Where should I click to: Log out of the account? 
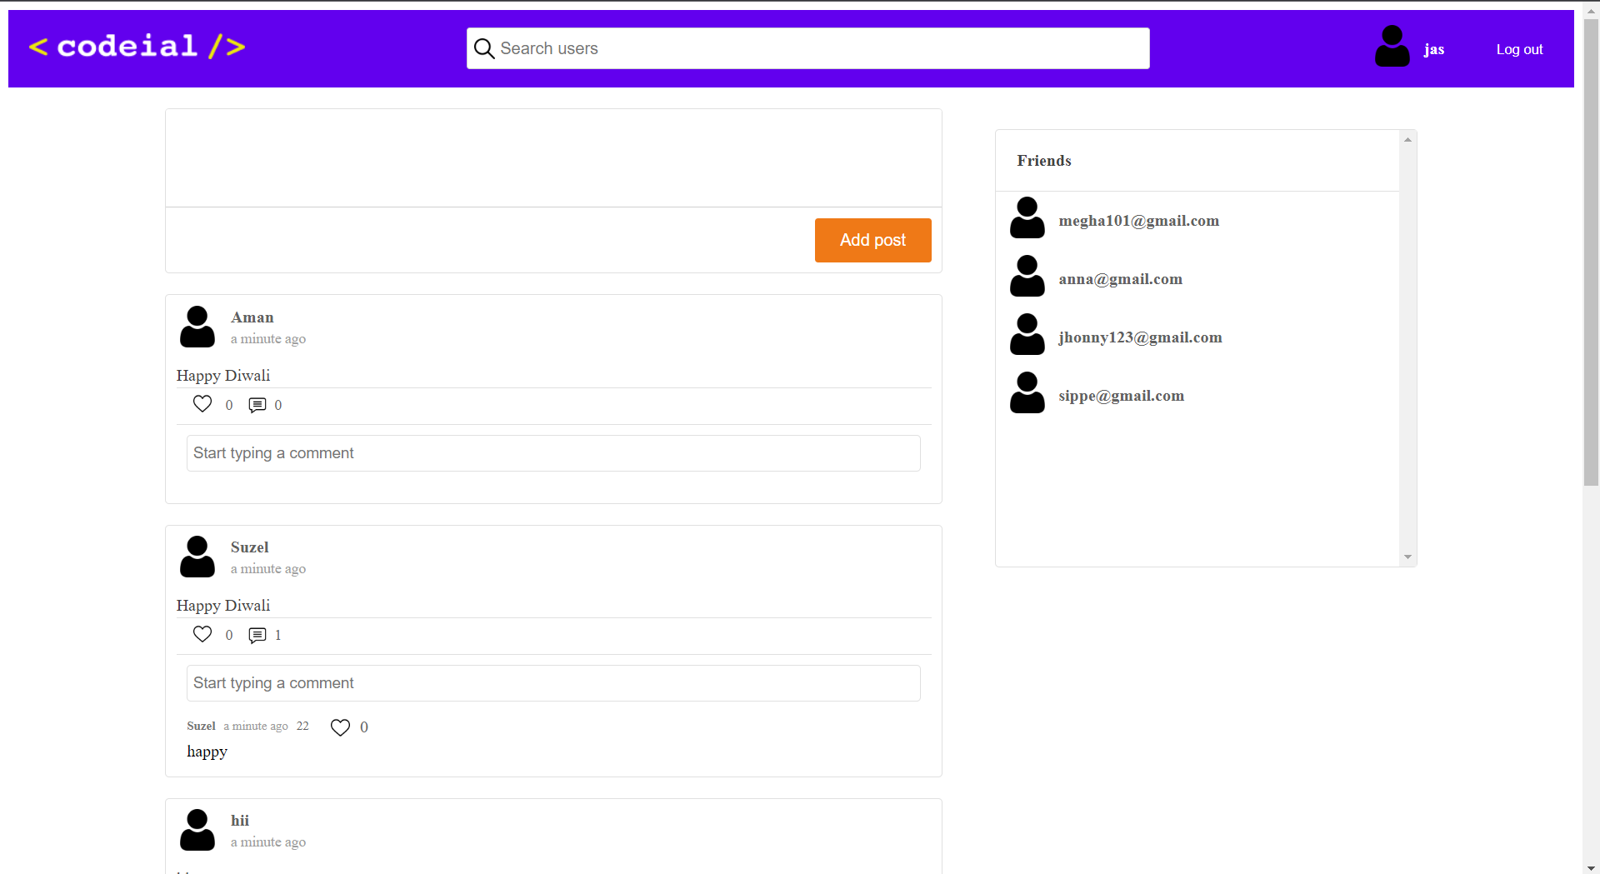tap(1519, 49)
